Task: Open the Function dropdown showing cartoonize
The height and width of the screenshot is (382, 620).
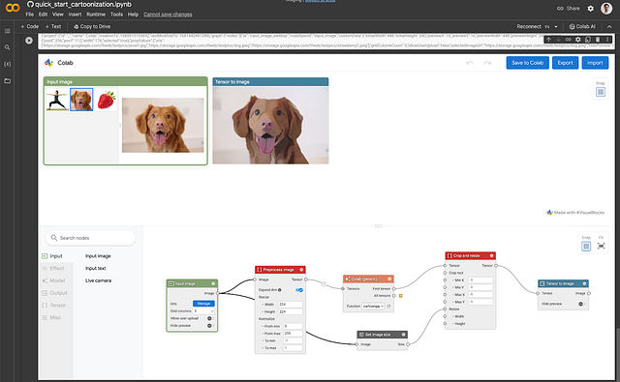Action: [373, 307]
